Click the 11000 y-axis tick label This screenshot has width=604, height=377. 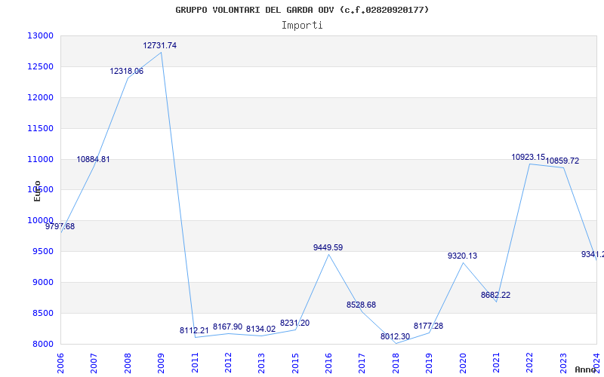(x=40, y=159)
